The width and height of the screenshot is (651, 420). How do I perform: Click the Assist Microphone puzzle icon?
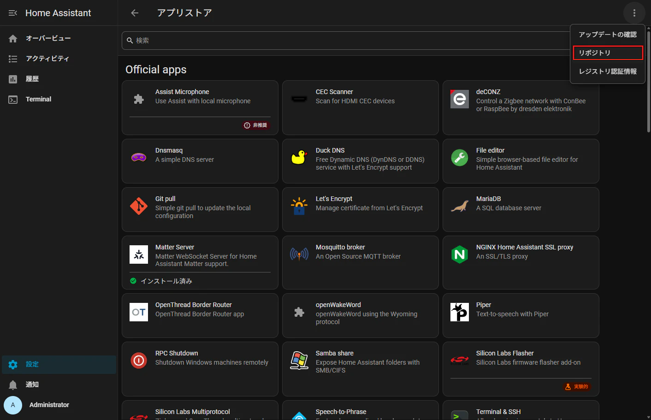click(x=139, y=99)
